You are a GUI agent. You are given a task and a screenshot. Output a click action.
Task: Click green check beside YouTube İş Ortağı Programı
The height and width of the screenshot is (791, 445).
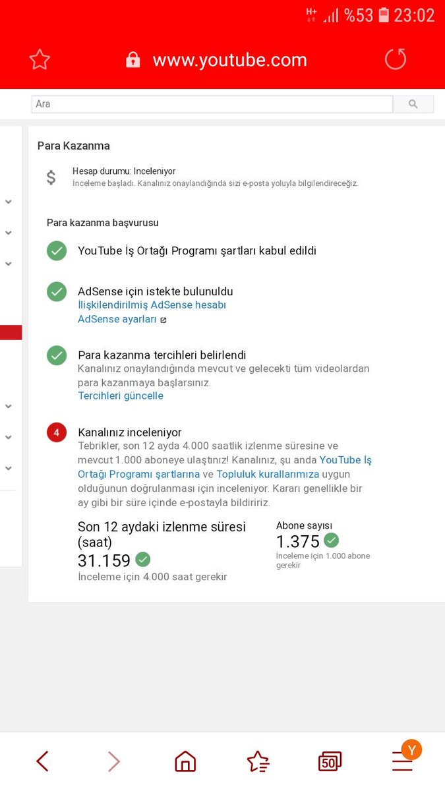[x=57, y=250]
